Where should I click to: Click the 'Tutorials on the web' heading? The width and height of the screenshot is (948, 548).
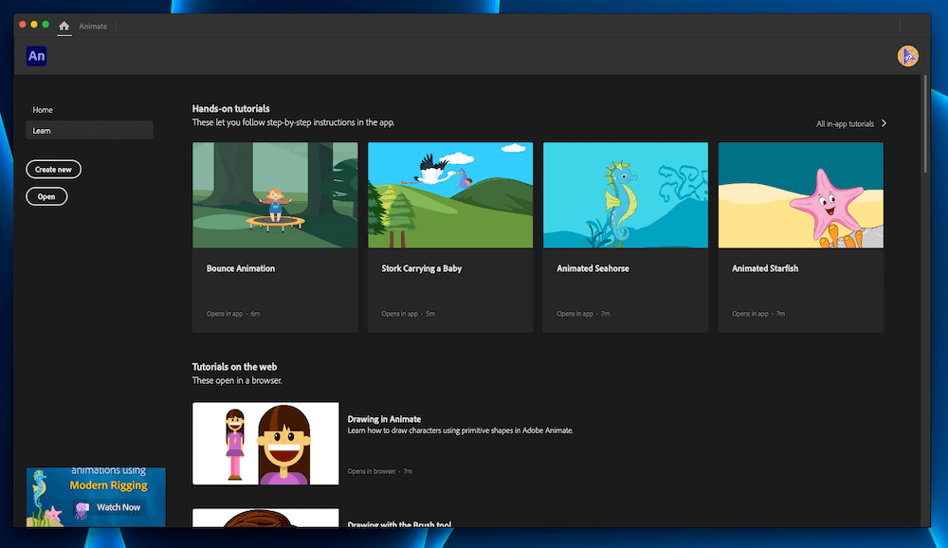coord(234,367)
